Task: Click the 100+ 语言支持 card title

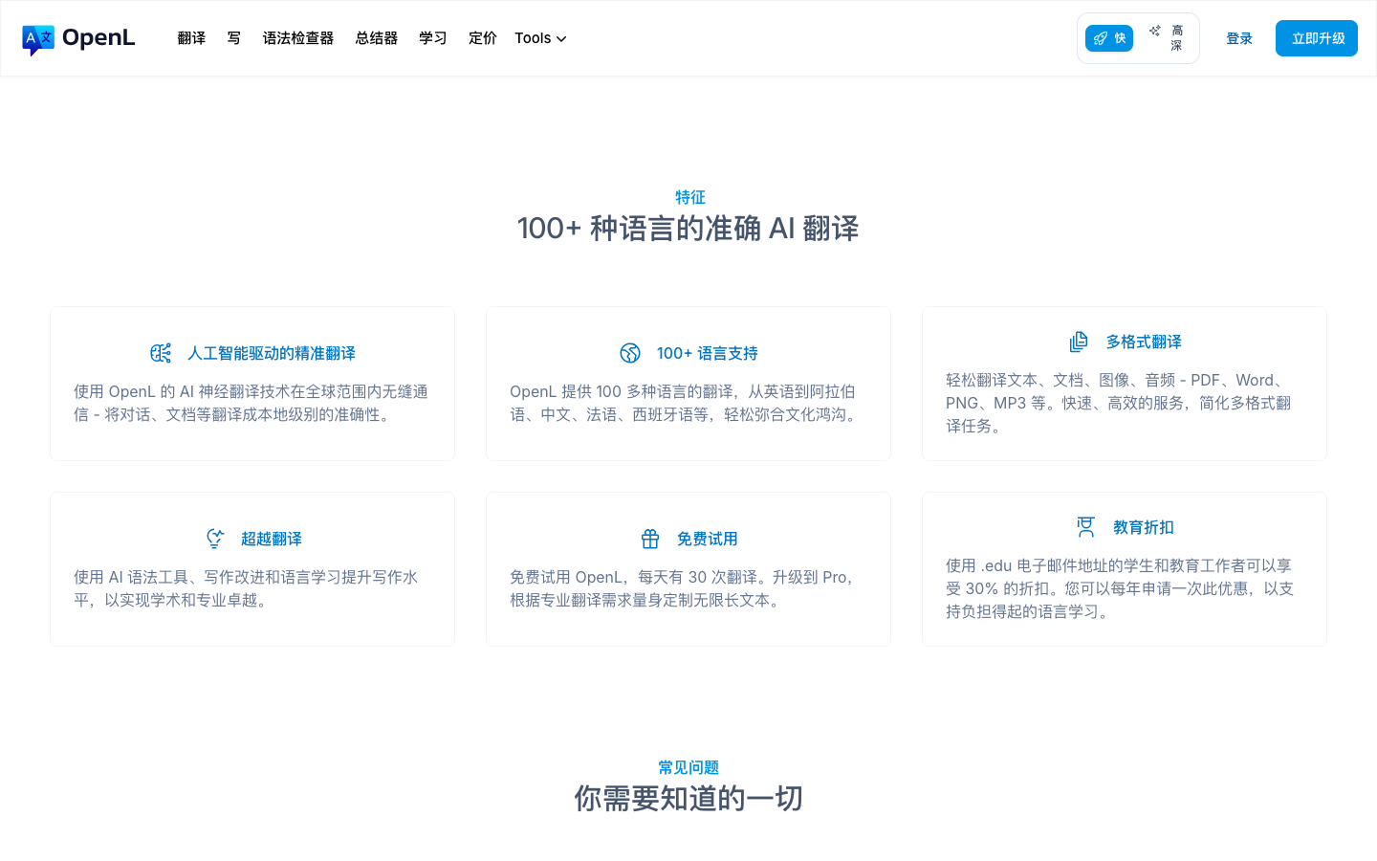Action: [x=708, y=353]
